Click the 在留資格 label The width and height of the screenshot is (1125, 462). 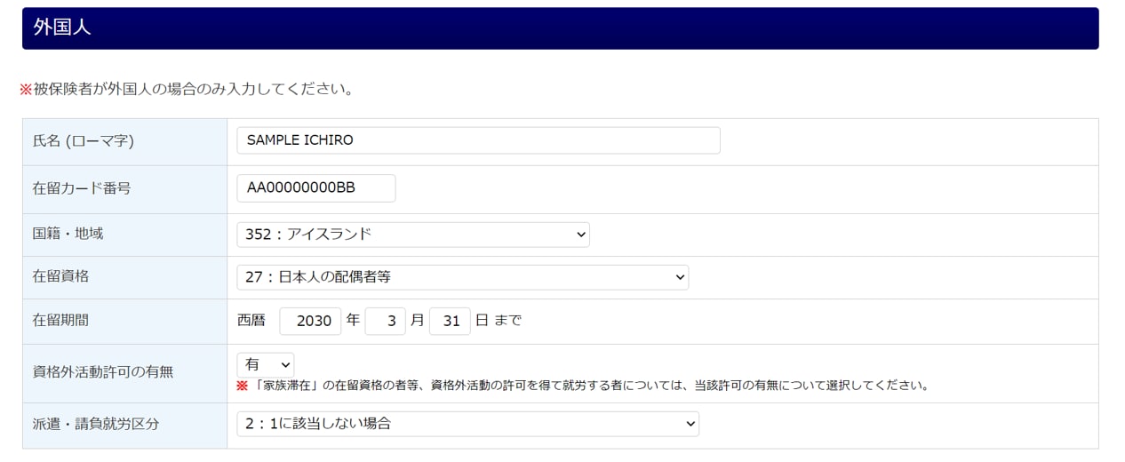(x=60, y=277)
